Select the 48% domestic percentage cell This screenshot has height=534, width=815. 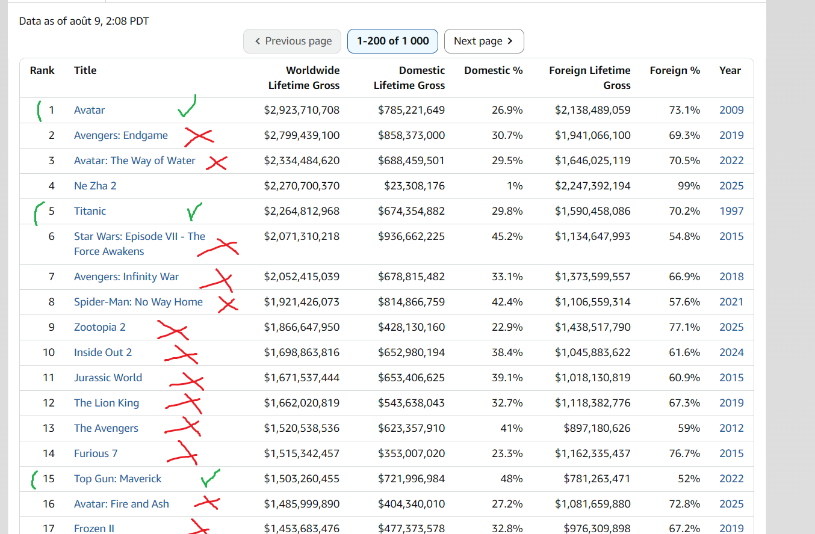click(511, 479)
